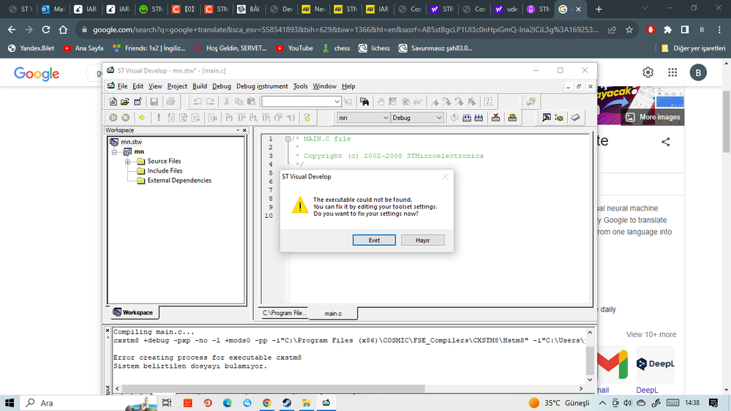
Task: Click the output panel horizontal scrollbar
Action: click(x=273, y=388)
